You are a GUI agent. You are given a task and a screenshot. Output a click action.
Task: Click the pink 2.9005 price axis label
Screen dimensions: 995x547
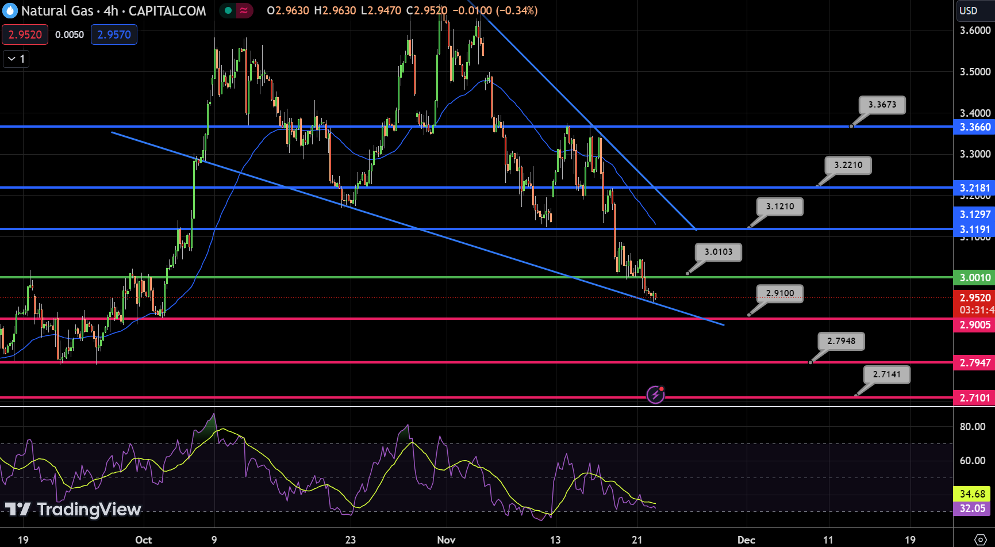974,324
